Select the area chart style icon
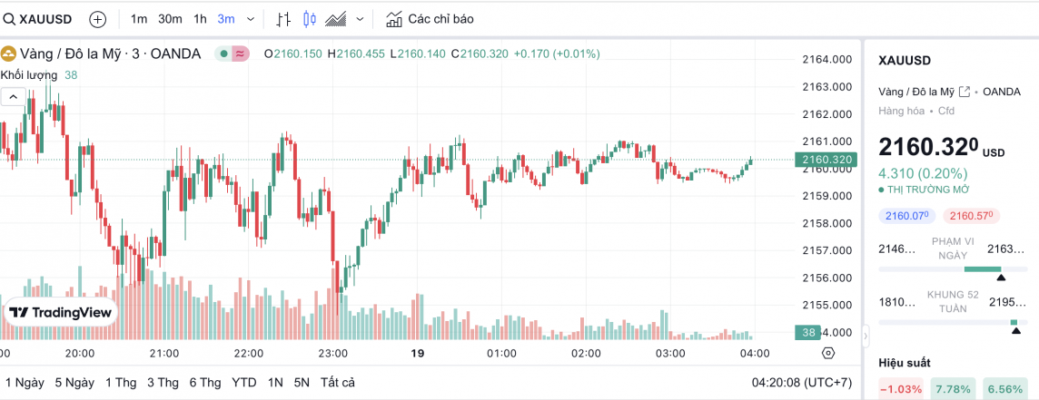This screenshot has height=400, width=1039. point(335,19)
